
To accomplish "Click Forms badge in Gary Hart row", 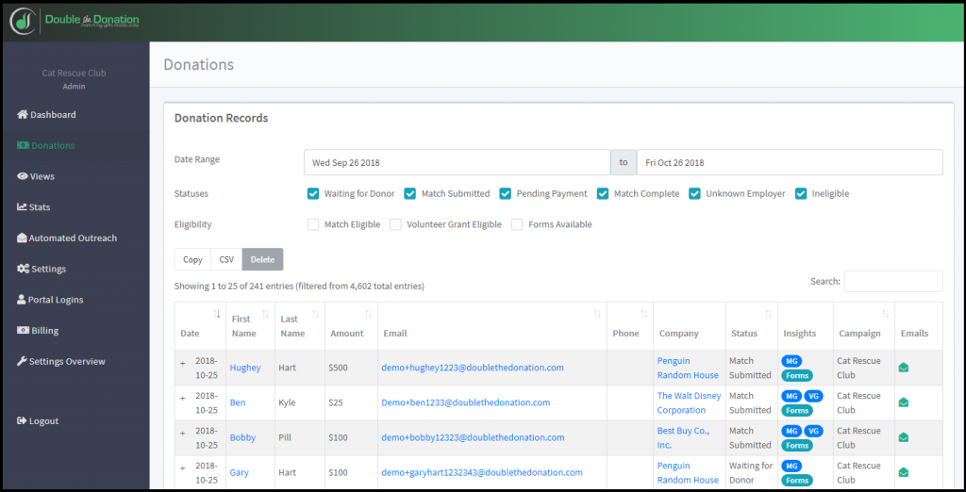I will coord(797,481).
